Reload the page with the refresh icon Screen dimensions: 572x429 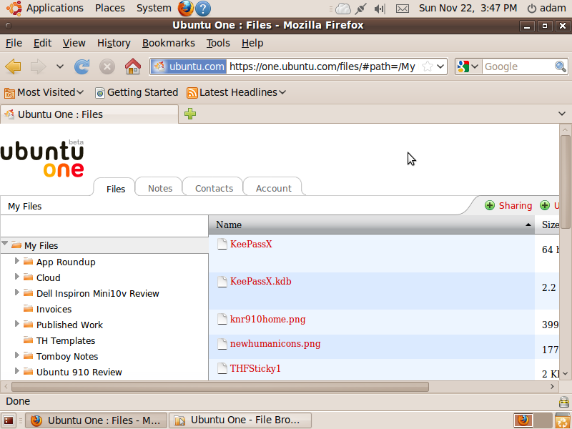pos(82,66)
